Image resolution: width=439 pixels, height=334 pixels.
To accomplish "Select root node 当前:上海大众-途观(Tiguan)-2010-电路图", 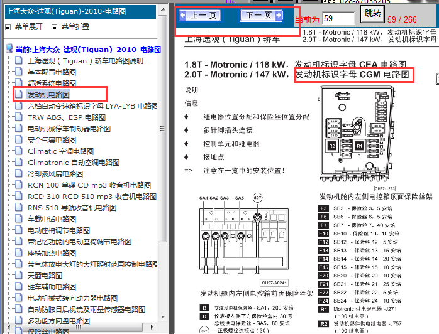I will click(x=88, y=50).
